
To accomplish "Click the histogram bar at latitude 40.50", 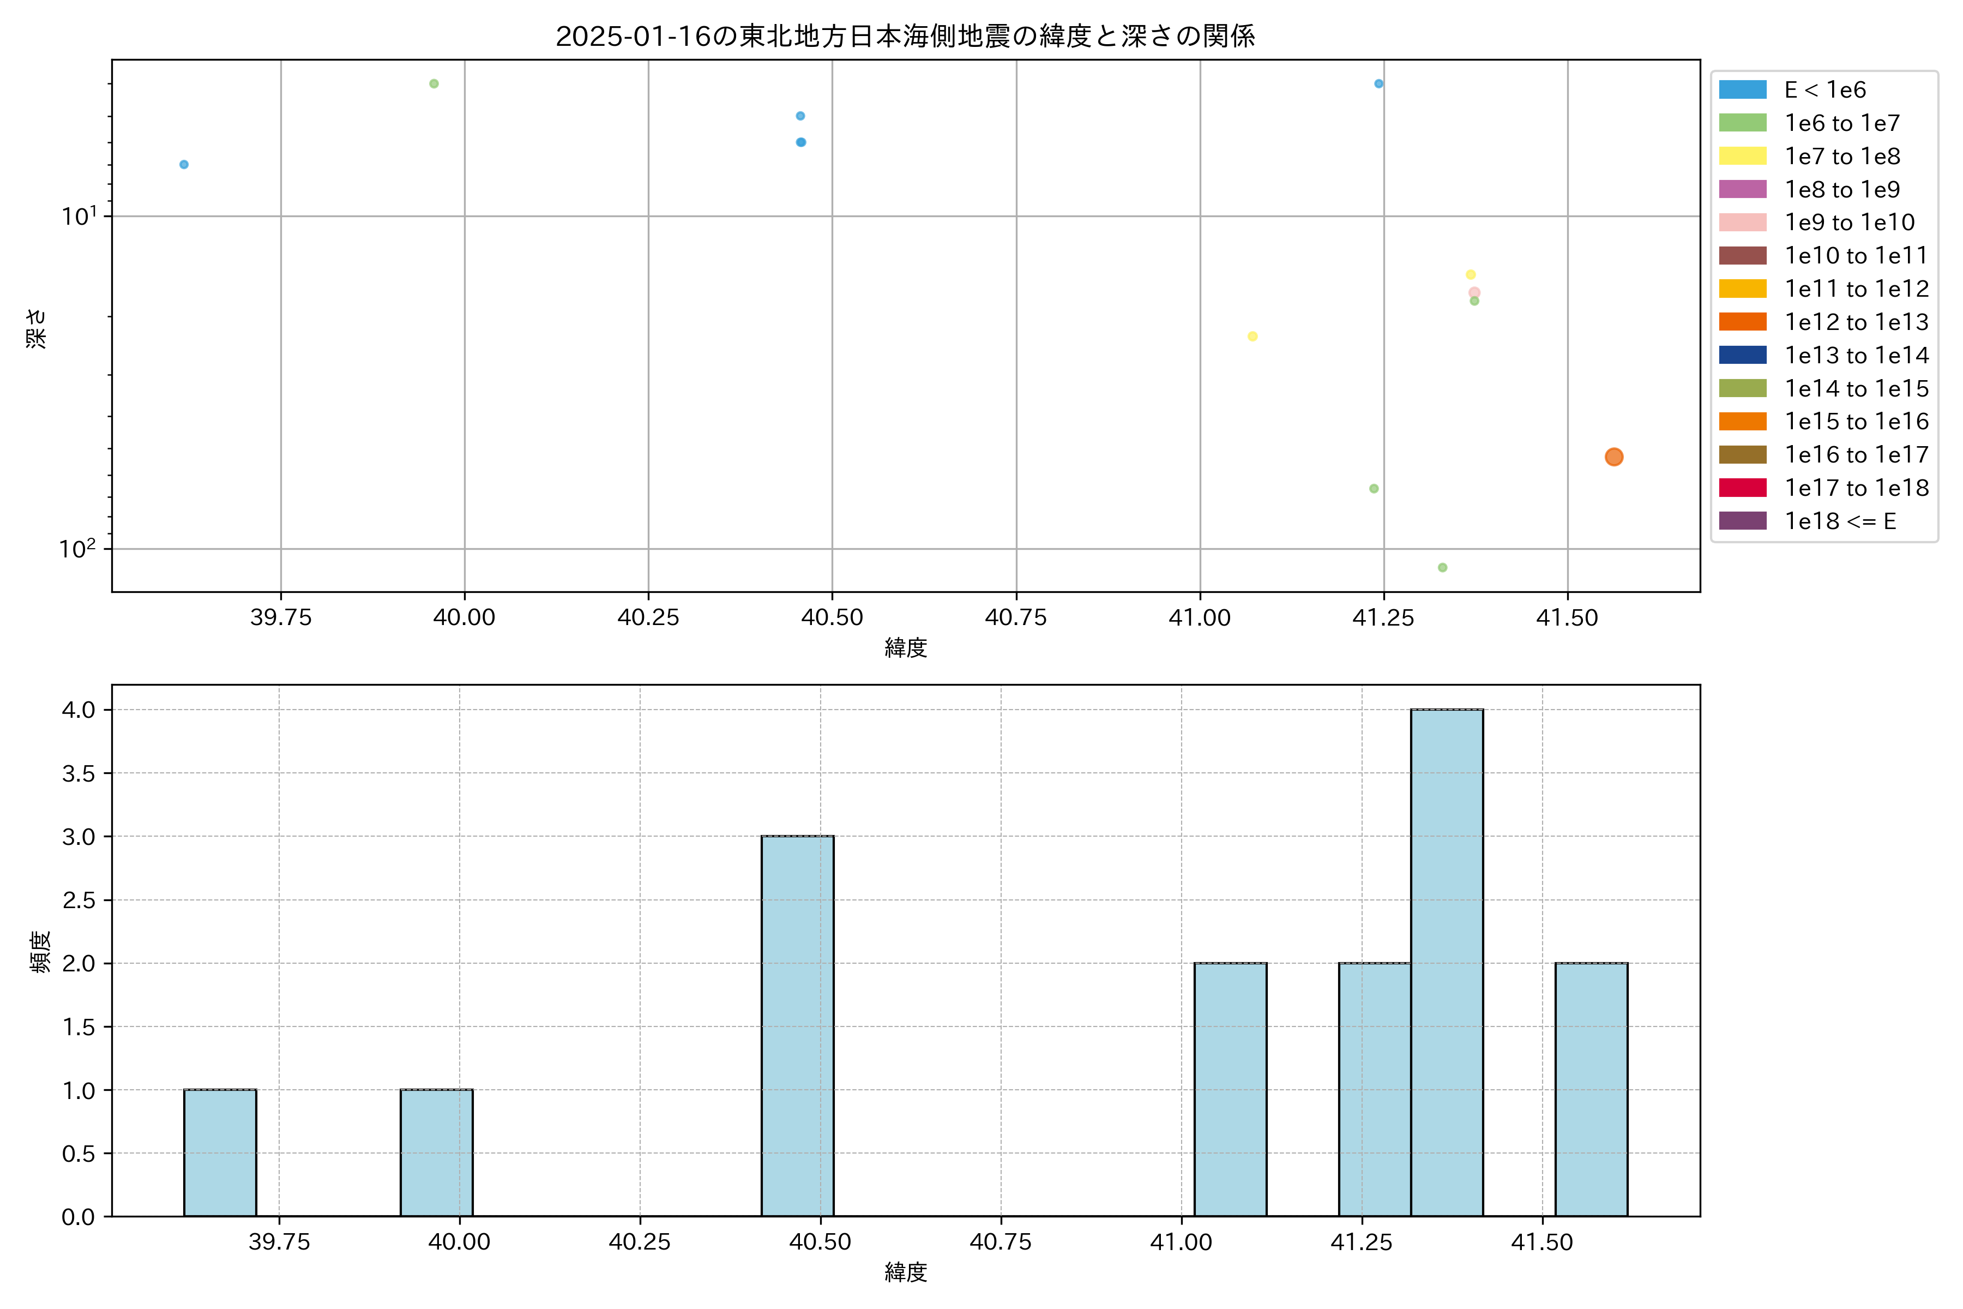I will click(x=797, y=1026).
